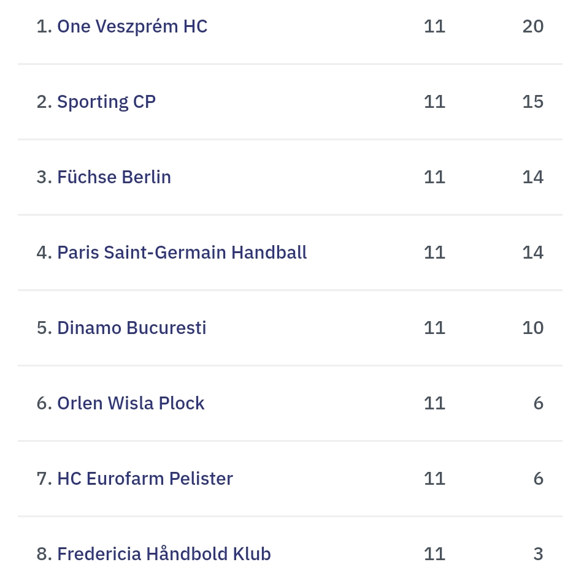Open the One Veszprém HC team link

pos(132,26)
